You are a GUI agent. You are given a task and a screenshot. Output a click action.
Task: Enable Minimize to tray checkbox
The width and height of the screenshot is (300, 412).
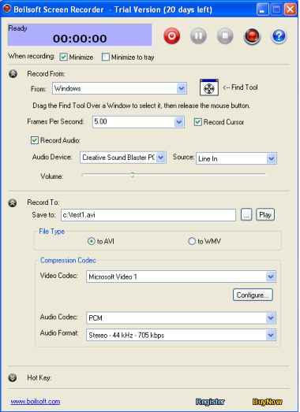[x=106, y=57]
